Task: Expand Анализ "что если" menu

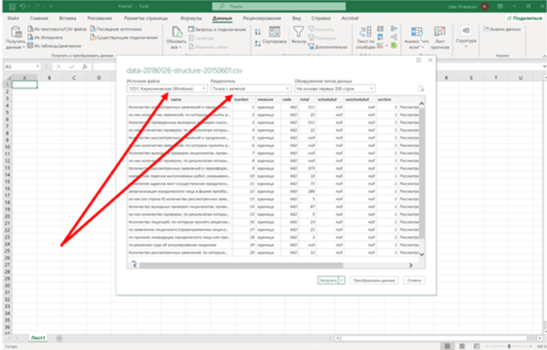Action: click(x=416, y=38)
